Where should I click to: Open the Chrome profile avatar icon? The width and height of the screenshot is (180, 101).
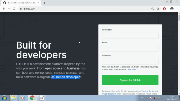(172, 9)
